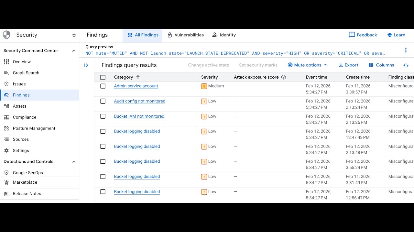This screenshot has height=232, width=414.
Task: Open the Bucket IAM not monitored finding
Action: 139,116
